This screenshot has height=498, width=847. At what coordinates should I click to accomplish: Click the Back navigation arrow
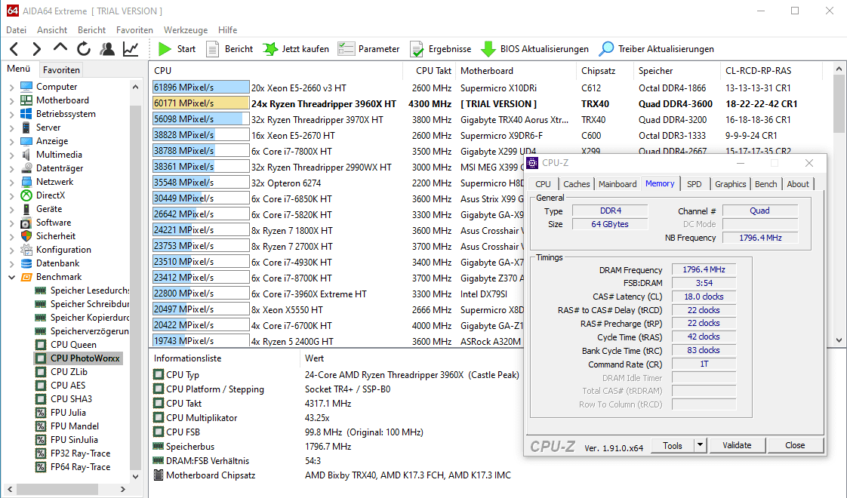pyautogui.click(x=14, y=49)
